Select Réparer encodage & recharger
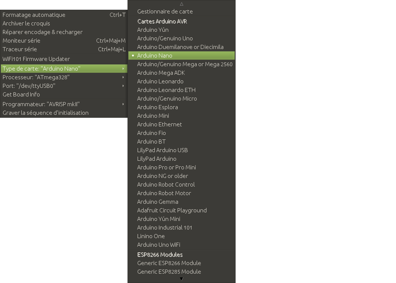Image resolution: width=396 pixels, height=283 pixels. pos(43,32)
